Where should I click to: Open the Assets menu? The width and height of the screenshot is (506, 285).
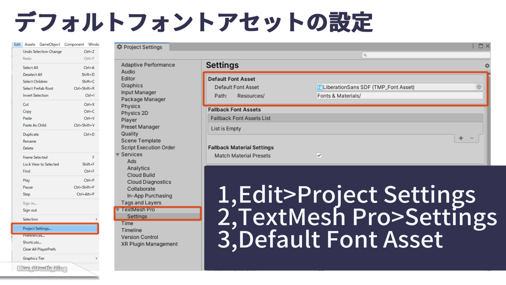(30, 44)
